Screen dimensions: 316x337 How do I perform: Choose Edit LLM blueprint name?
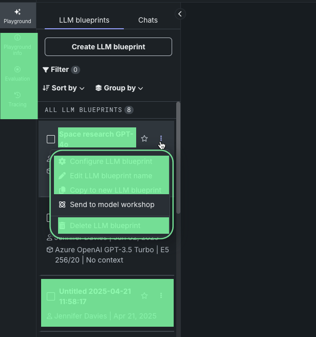click(110, 176)
